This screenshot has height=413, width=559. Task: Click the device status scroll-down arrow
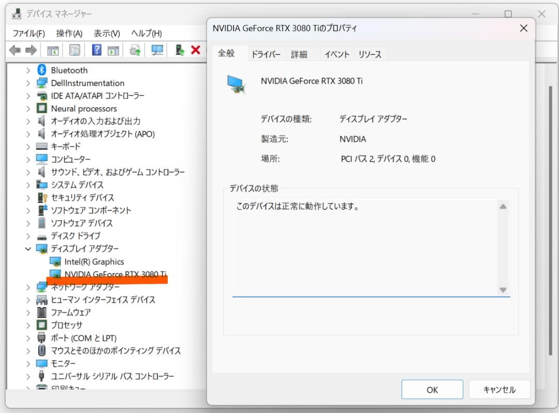[x=503, y=290]
